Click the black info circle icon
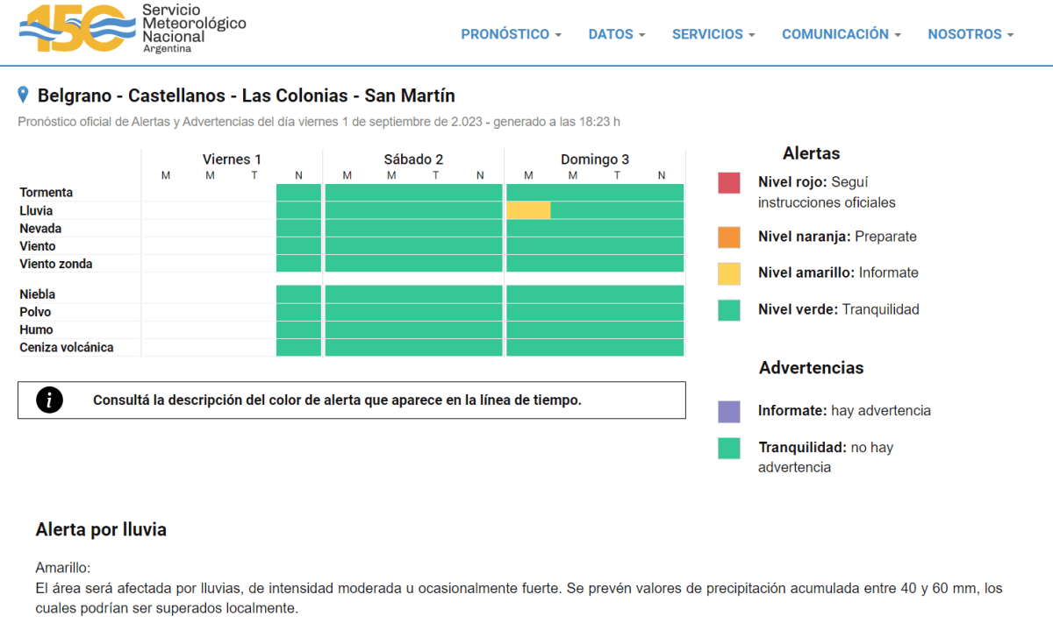The width and height of the screenshot is (1053, 637). pos(50,400)
